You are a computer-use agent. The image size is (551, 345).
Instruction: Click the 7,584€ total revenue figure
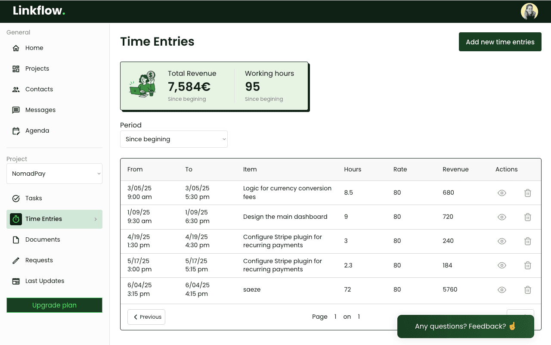click(189, 87)
